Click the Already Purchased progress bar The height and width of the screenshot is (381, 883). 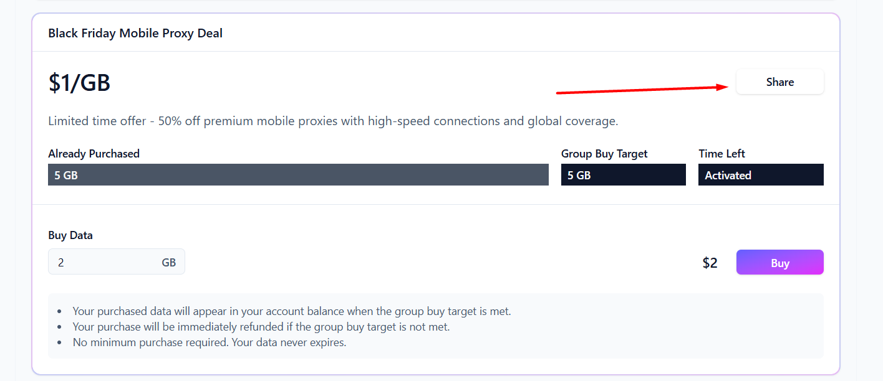298,175
